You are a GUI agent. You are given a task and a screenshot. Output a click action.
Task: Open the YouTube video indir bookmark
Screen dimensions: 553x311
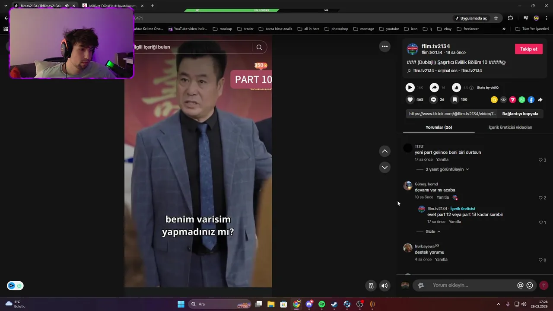point(188,29)
